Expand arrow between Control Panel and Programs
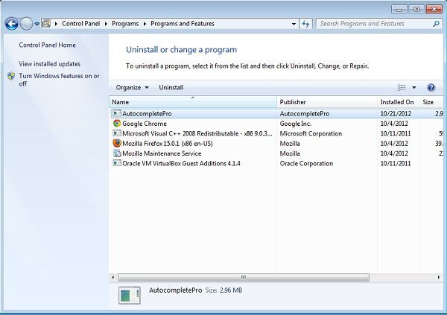447x315 pixels. (106, 24)
